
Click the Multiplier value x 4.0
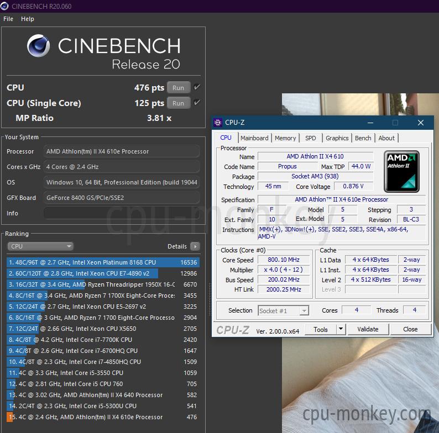284,270
